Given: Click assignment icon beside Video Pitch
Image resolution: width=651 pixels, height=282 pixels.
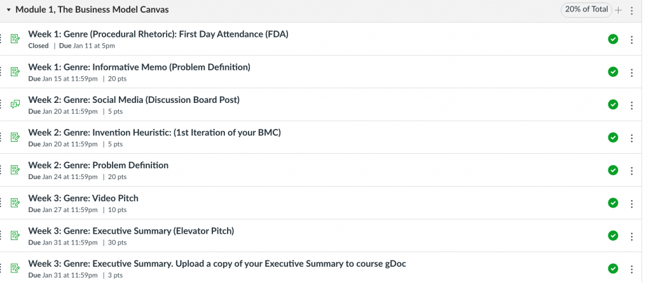Looking at the screenshot, I should 15,203.
